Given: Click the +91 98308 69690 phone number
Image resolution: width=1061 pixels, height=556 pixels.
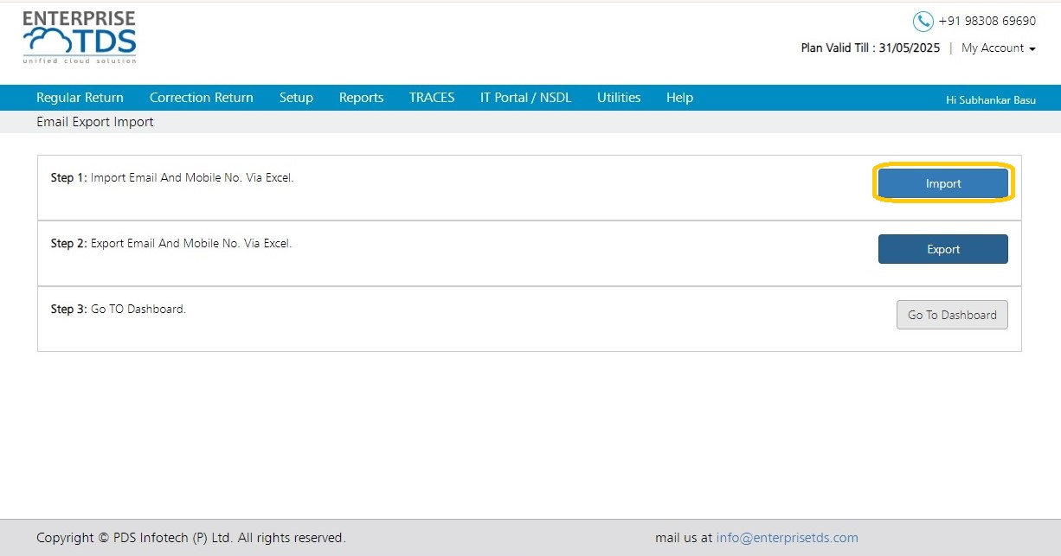Looking at the screenshot, I should (987, 22).
